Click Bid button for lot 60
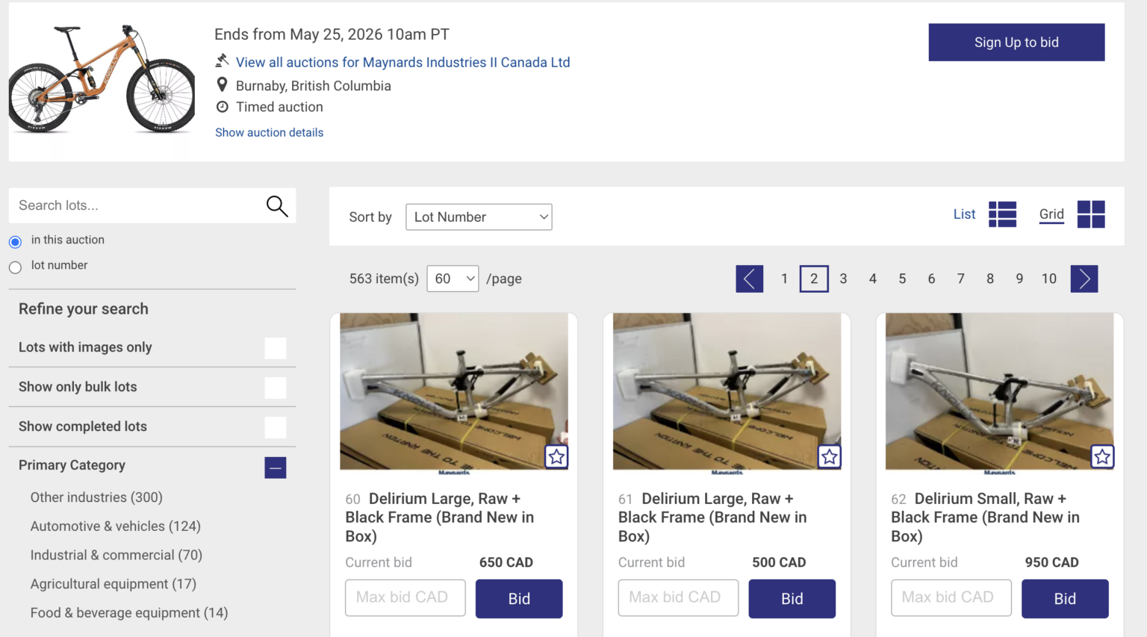 (519, 599)
